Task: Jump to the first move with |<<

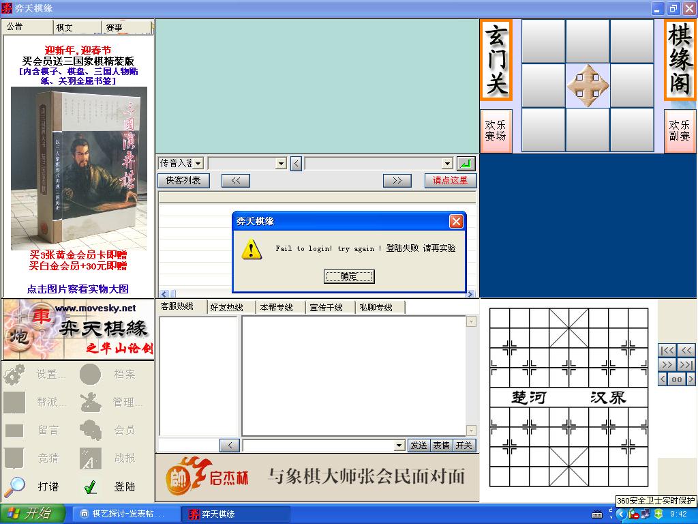Action: point(667,350)
